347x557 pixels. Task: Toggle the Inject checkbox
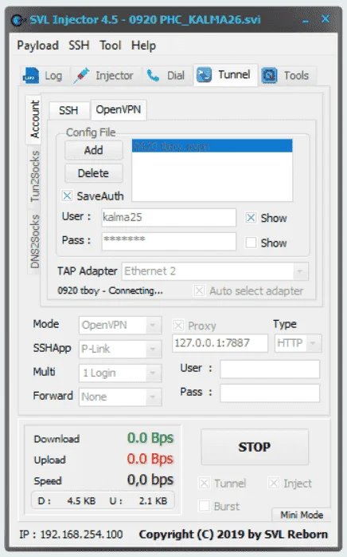(273, 483)
